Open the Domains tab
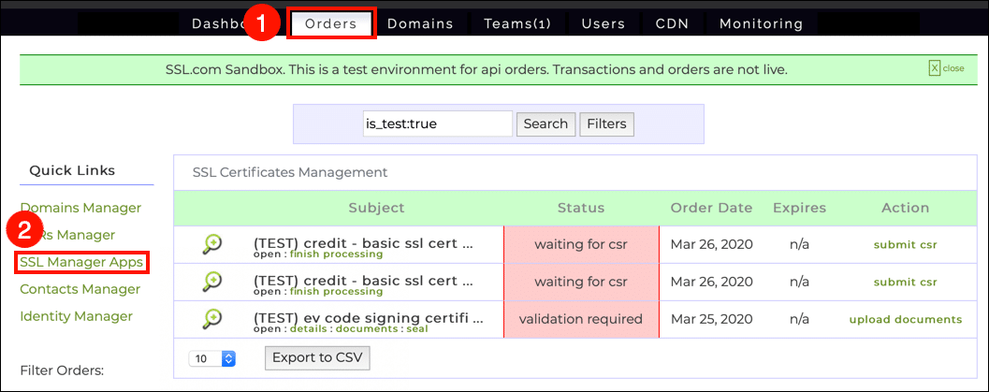Viewport: 989px width, 392px height. pos(420,23)
